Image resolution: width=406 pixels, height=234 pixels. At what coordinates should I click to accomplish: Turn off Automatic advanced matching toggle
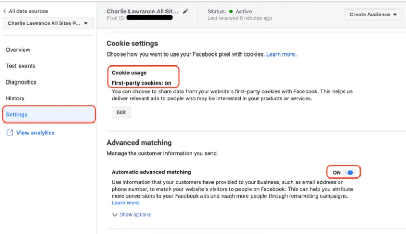348,172
